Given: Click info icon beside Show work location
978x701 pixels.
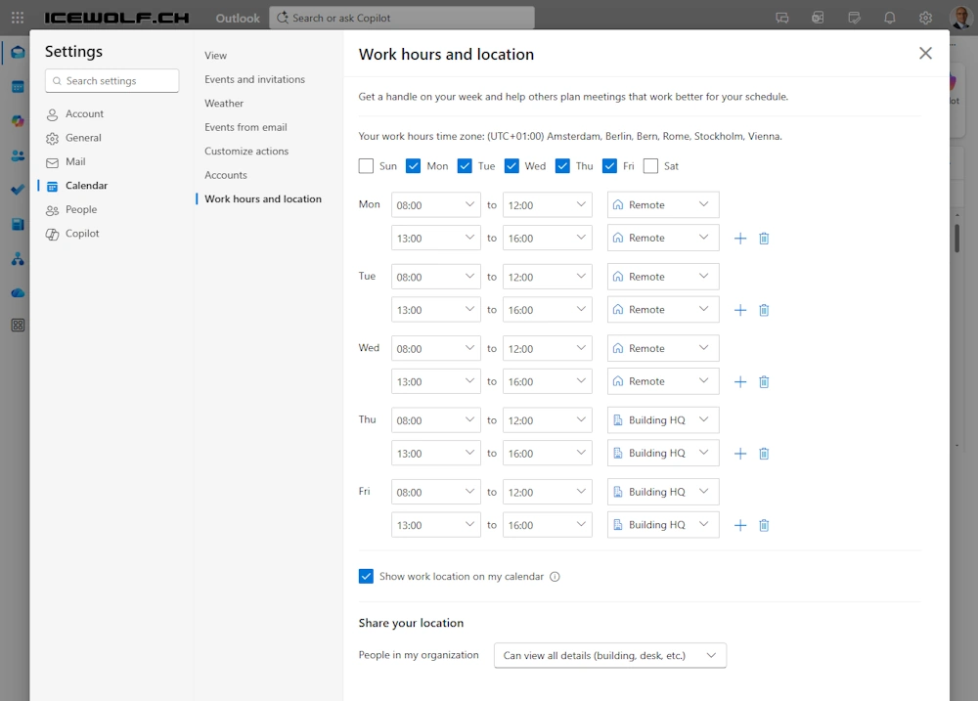Looking at the screenshot, I should pos(555,577).
